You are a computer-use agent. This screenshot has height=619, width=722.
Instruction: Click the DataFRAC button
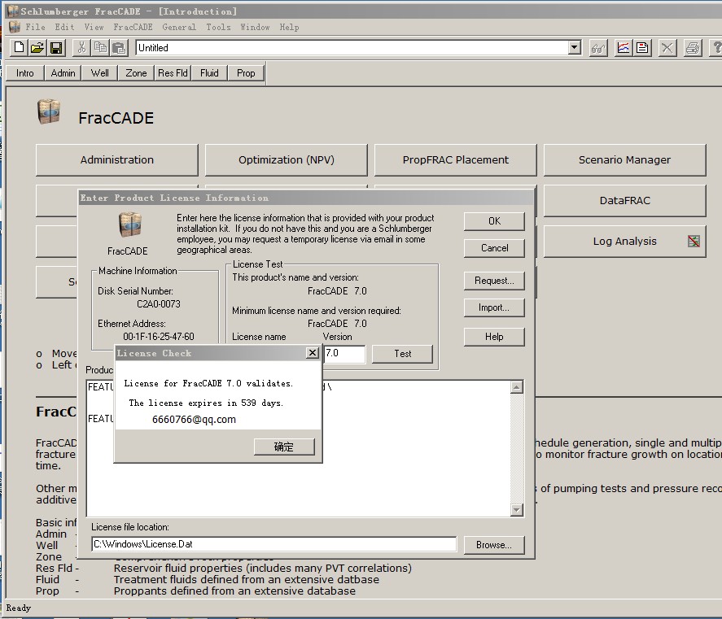point(625,201)
